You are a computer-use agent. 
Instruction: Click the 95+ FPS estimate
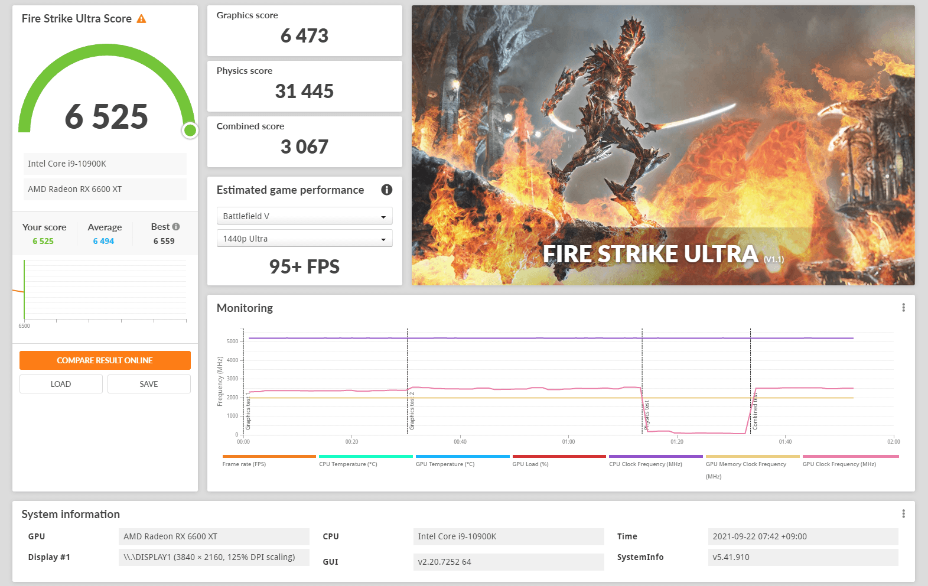coord(304,267)
